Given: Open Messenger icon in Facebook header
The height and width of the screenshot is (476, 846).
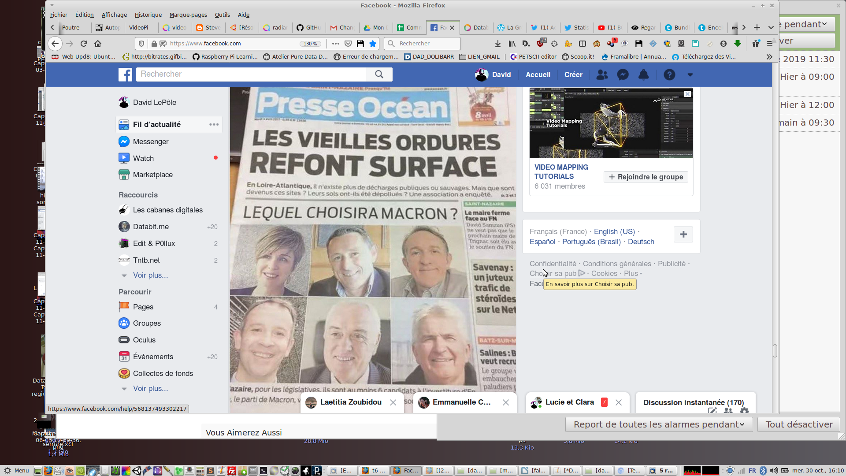Looking at the screenshot, I should click(623, 75).
